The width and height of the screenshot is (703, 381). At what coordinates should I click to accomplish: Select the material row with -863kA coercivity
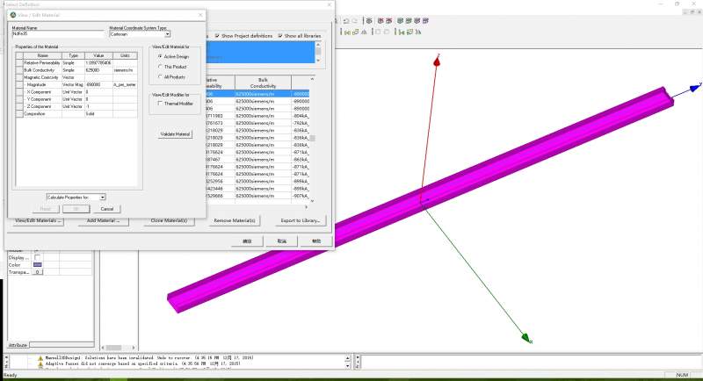pyautogui.click(x=257, y=160)
